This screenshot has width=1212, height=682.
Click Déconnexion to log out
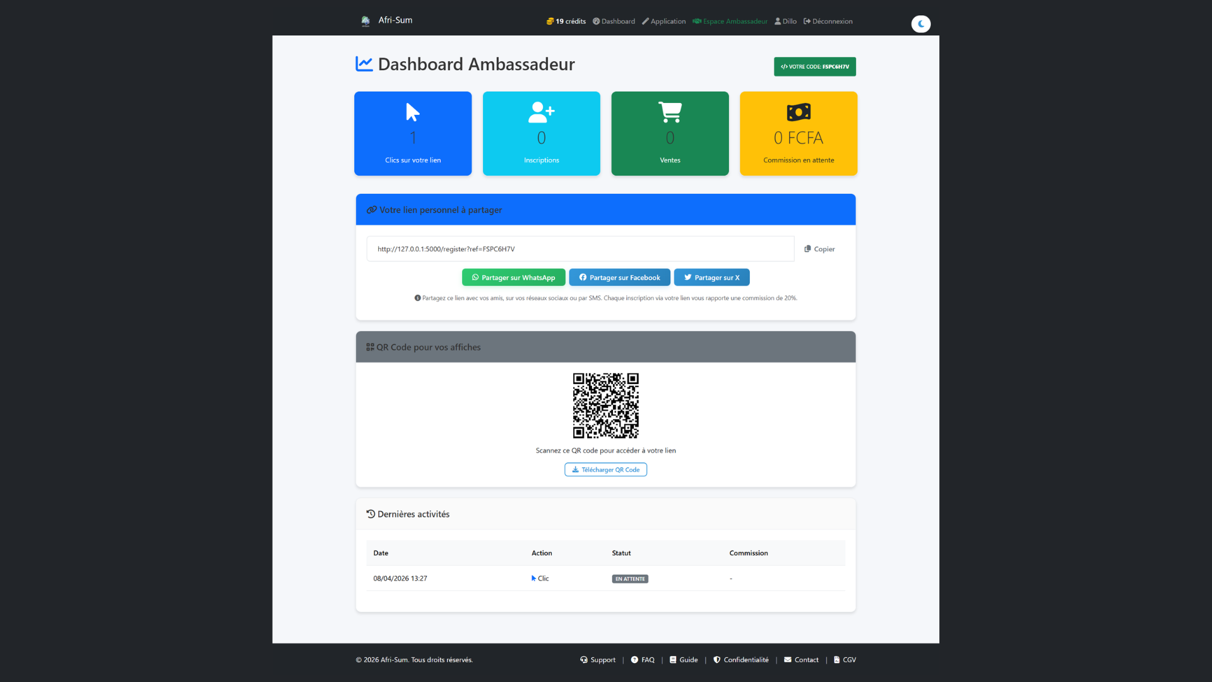pos(828,21)
